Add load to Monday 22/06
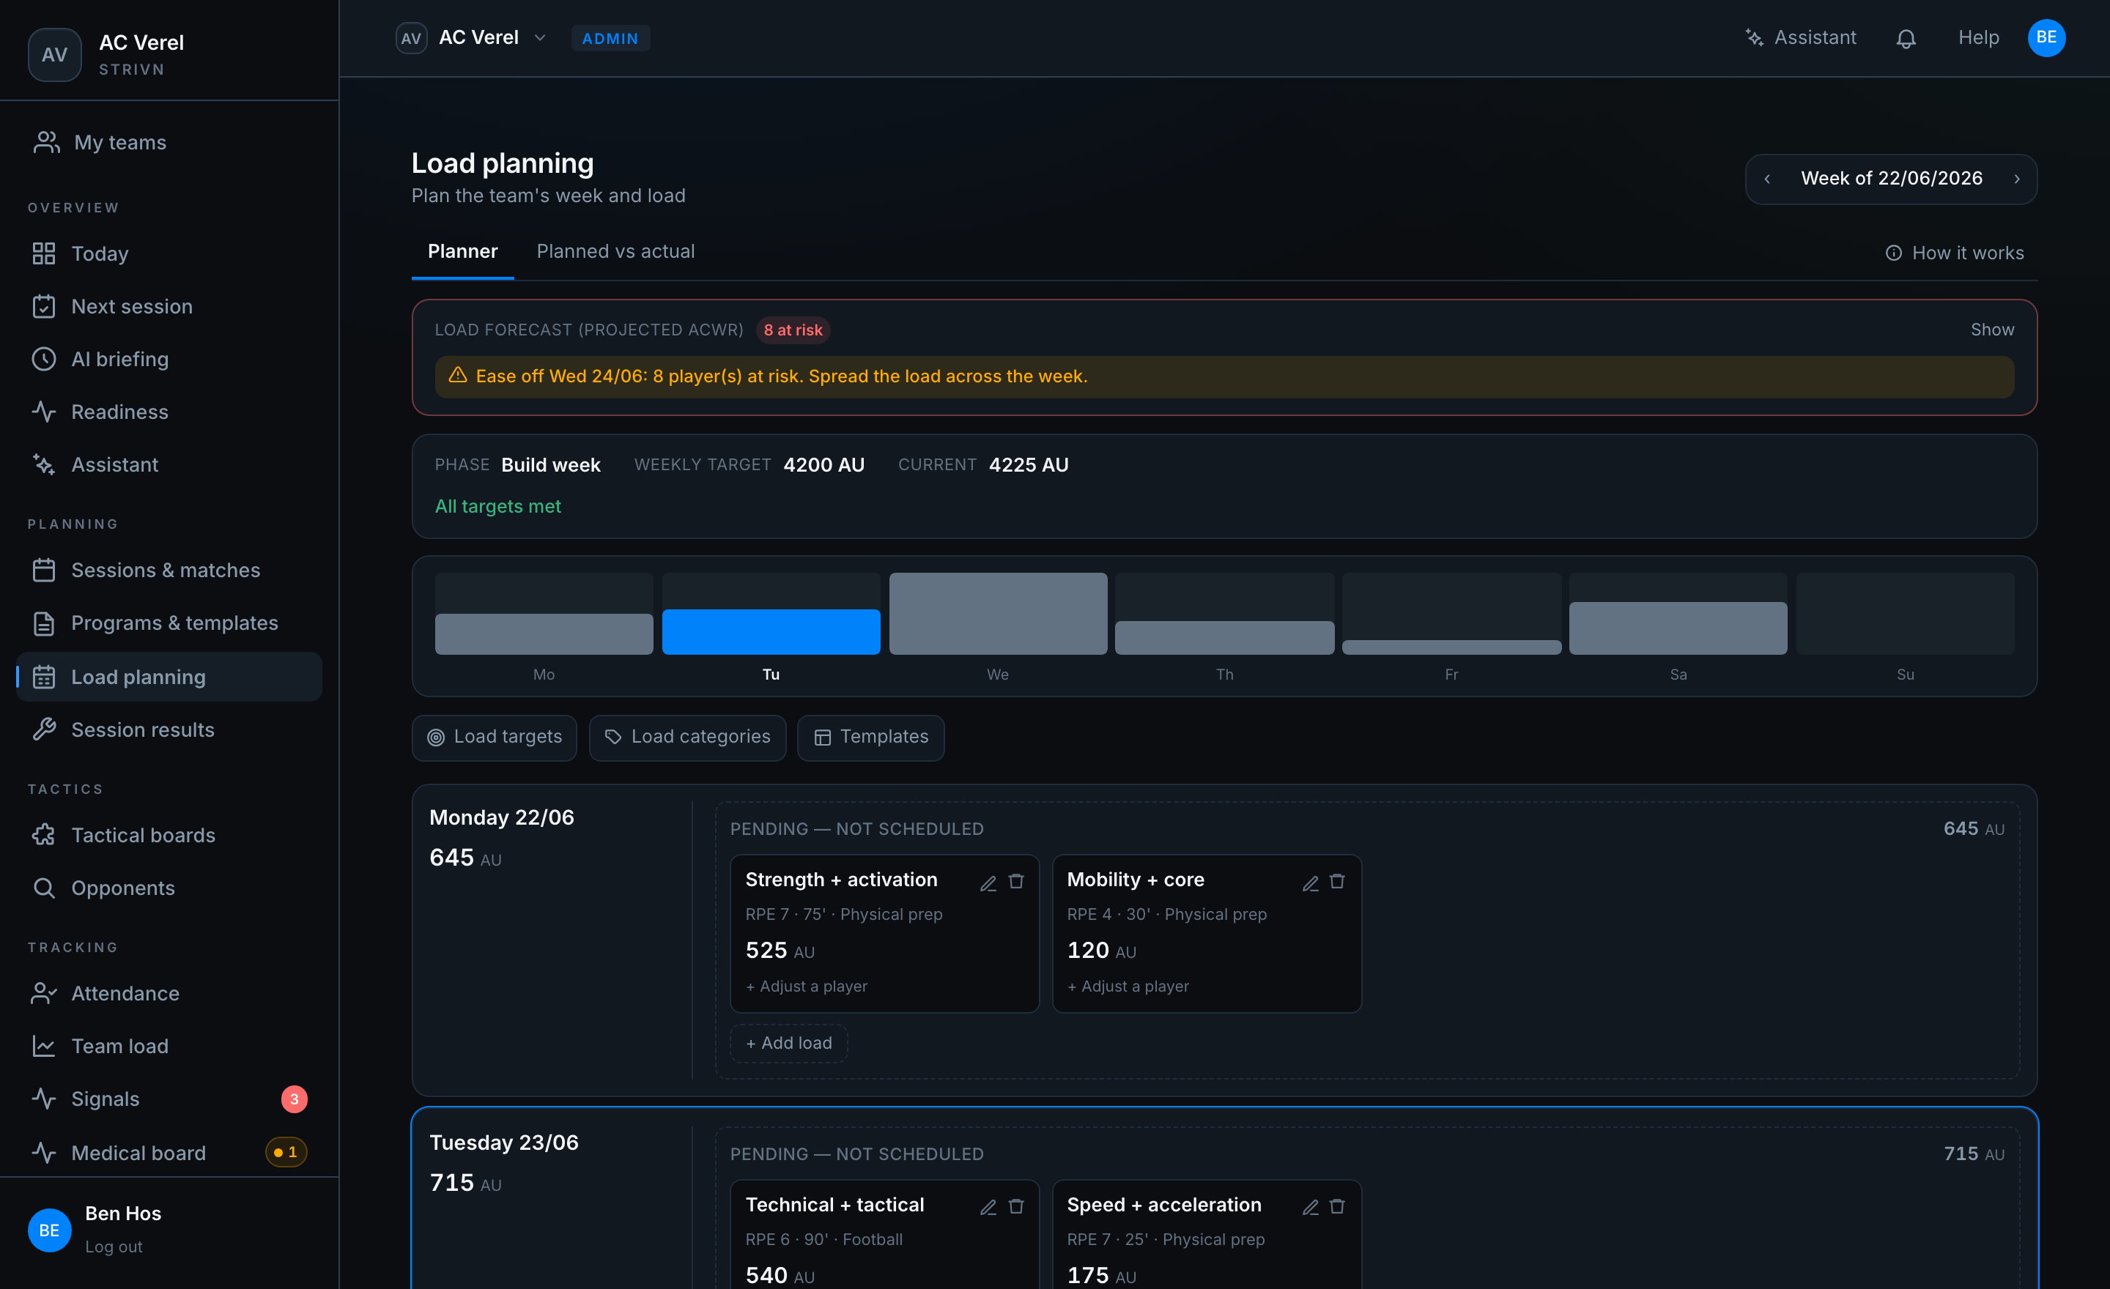2110x1289 pixels. click(x=788, y=1042)
